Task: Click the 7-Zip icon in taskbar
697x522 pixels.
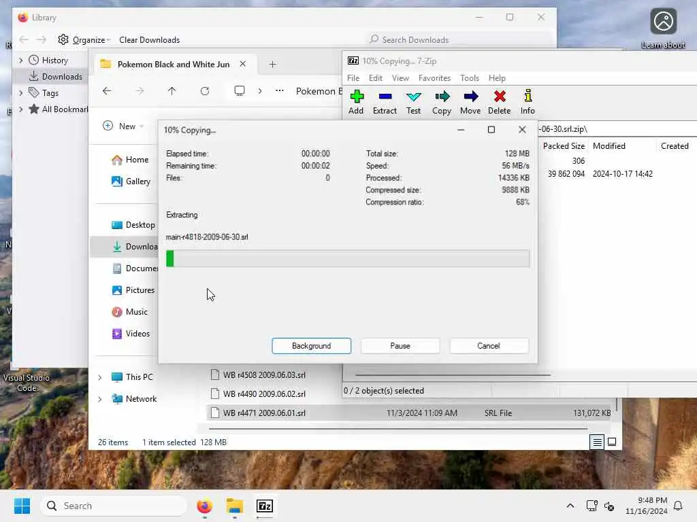Action: pos(265,506)
